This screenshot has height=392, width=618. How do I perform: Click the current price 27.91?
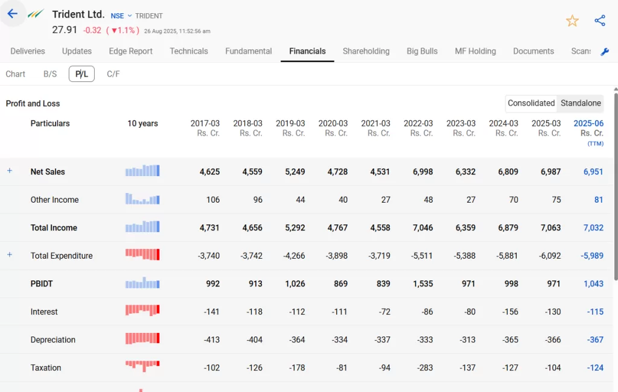point(65,30)
